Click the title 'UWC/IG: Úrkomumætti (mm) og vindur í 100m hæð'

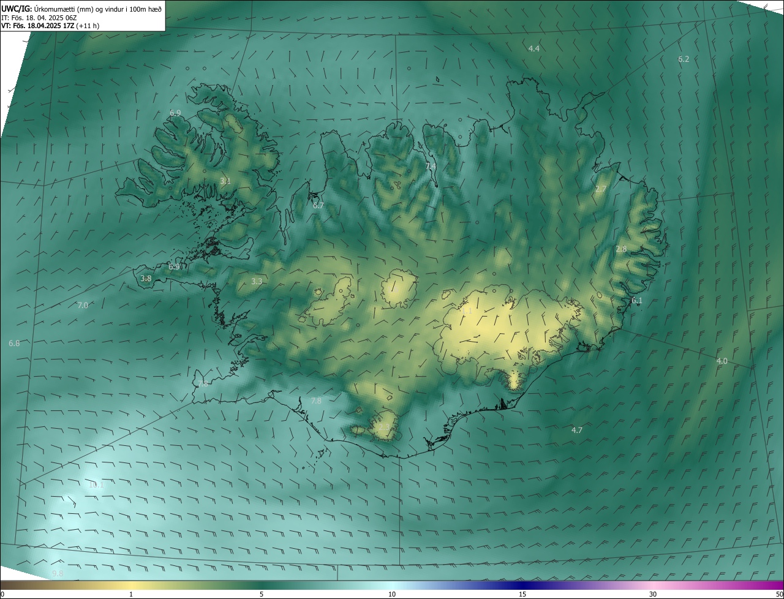[81, 8]
